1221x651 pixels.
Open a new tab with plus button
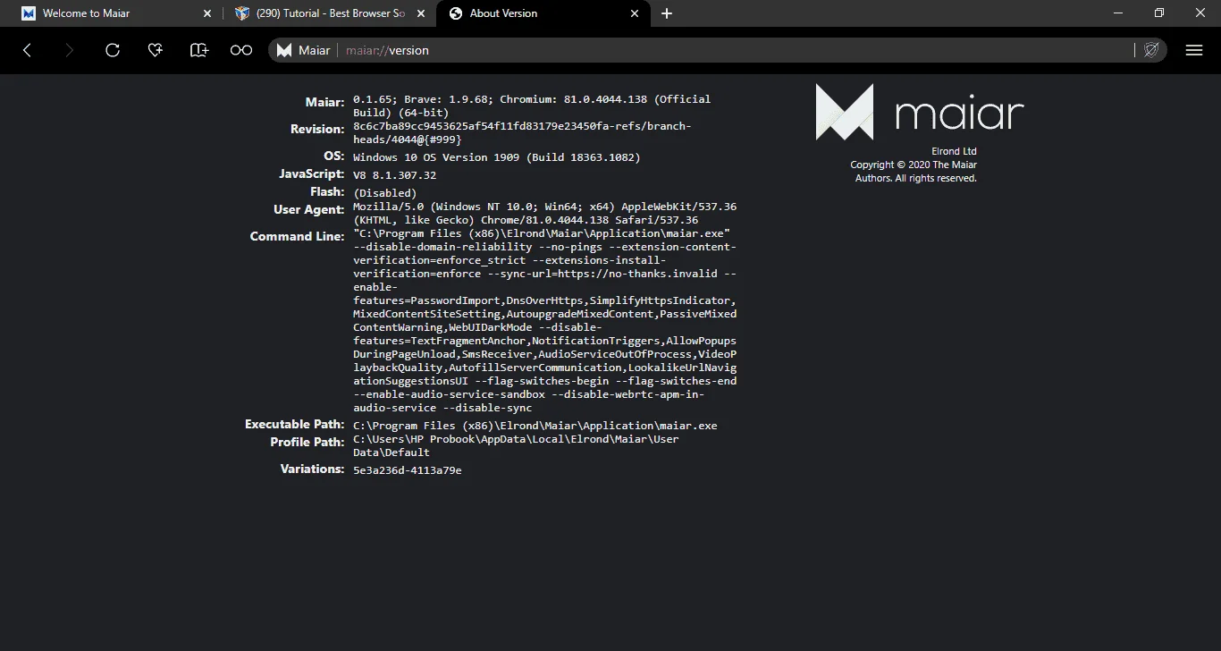tap(667, 13)
